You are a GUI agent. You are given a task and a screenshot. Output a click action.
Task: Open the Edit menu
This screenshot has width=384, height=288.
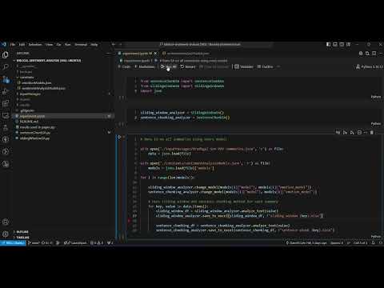[22, 45]
